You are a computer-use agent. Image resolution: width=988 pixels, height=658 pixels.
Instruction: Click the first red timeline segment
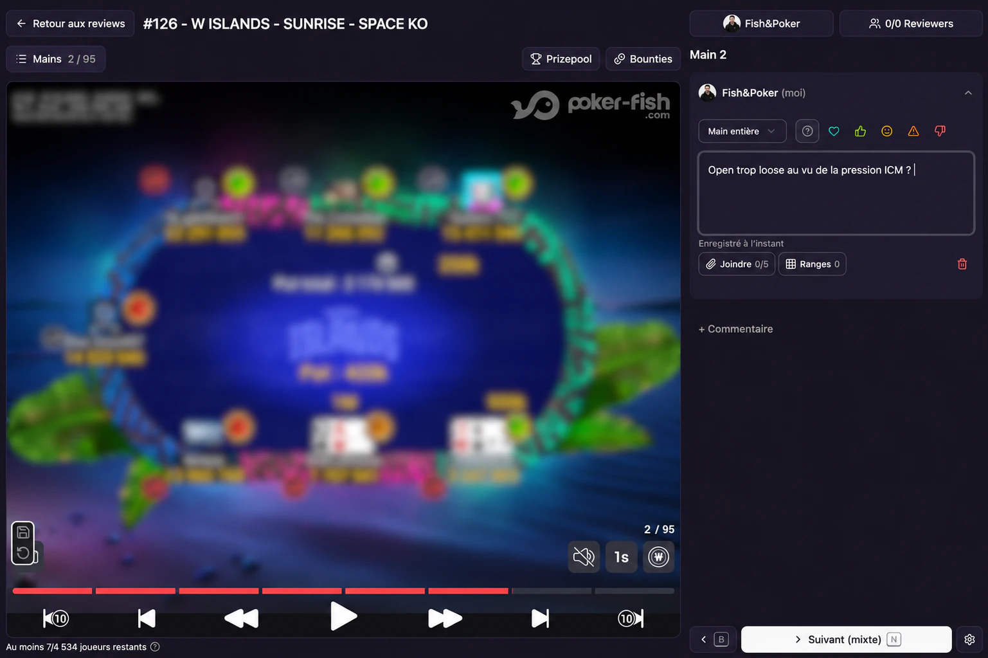(52, 591)
